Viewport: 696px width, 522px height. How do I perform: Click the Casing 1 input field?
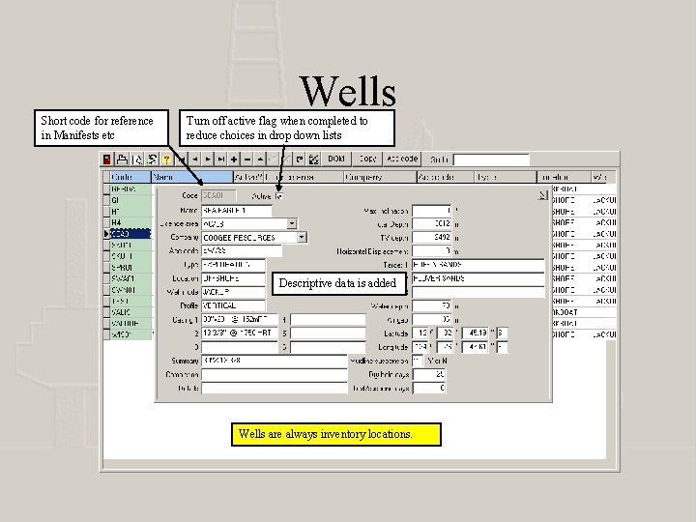tap(240, 320)
